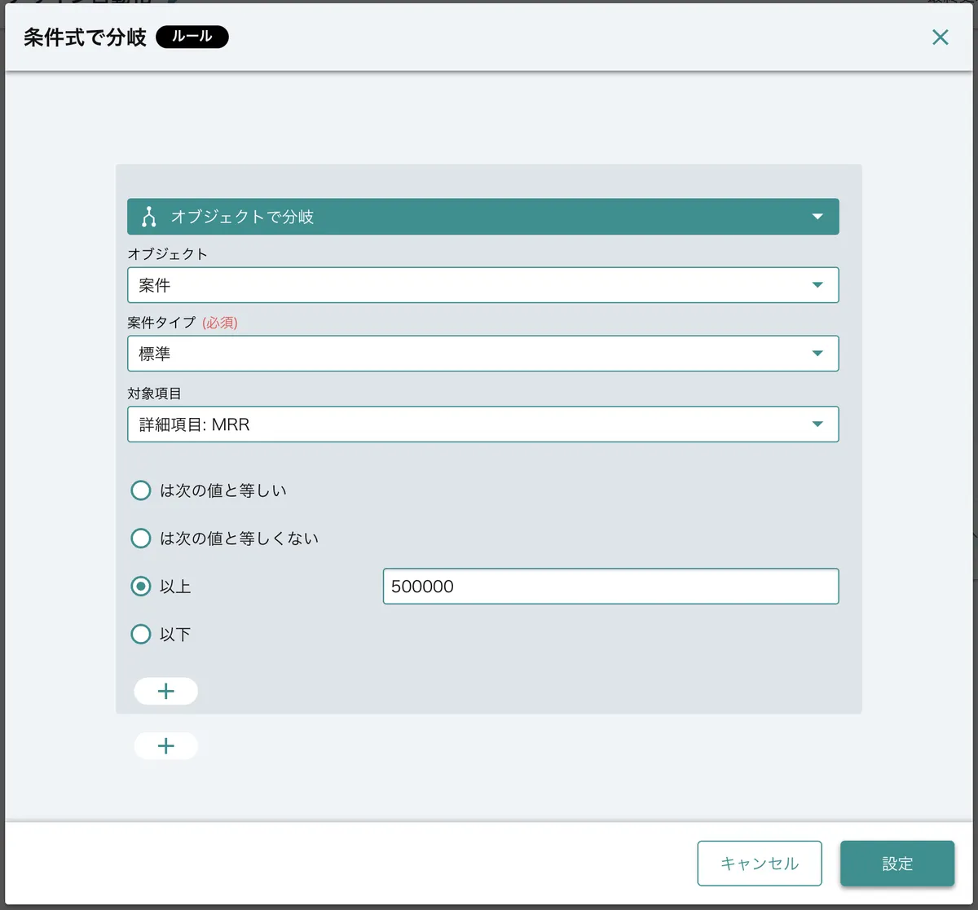Add a condition with the plus inside the gray panel

tap(165, 691)
